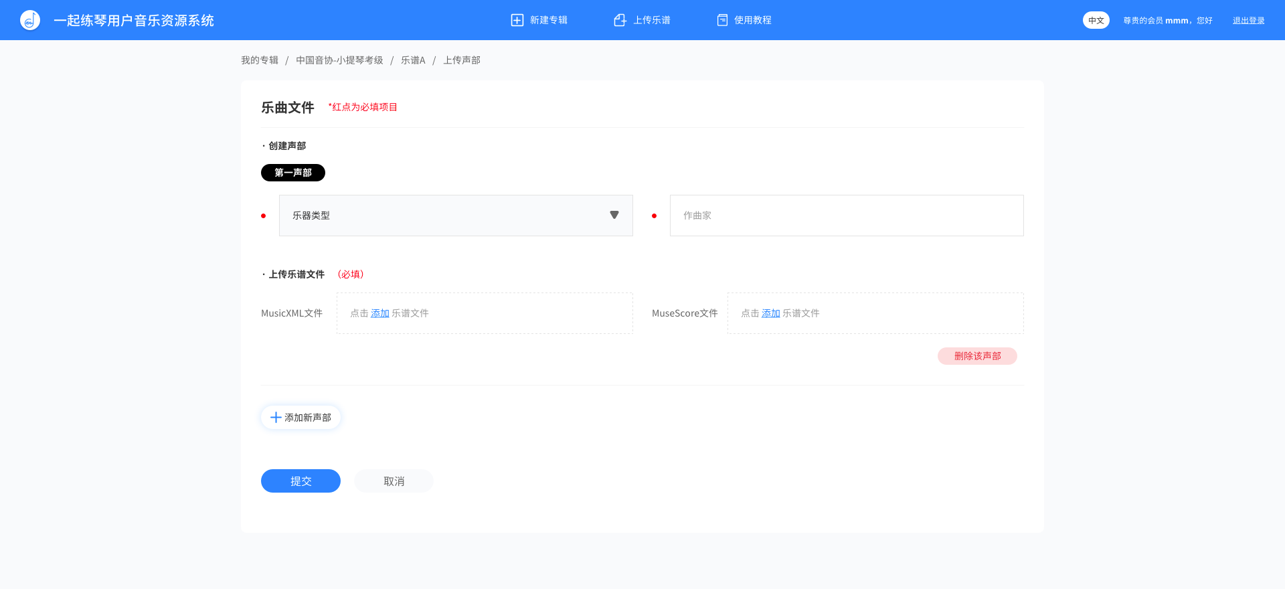Click the 取消 button
Viewport: 1285px width, 589px height.
pyautogui.click(x=394, y=481)
